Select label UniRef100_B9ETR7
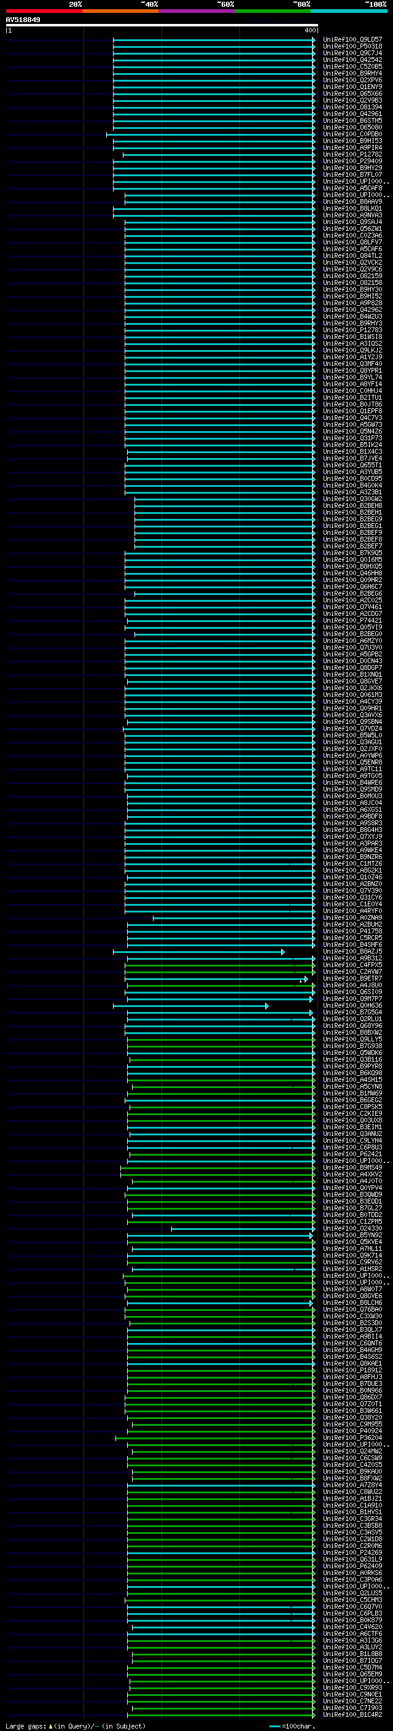This screenshot has width=393, height=1731. coord(352,978)
